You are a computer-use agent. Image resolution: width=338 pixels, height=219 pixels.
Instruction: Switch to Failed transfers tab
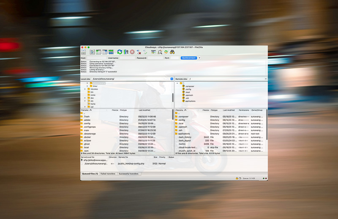click(x=108, y=174)
